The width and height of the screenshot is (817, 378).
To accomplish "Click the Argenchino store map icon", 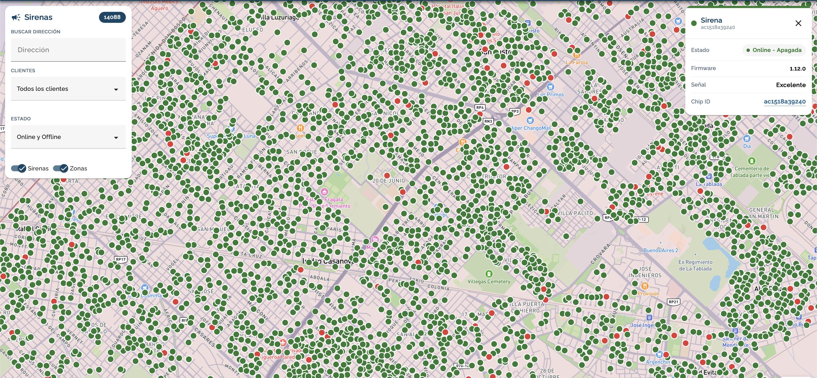I will coord(659,354).
